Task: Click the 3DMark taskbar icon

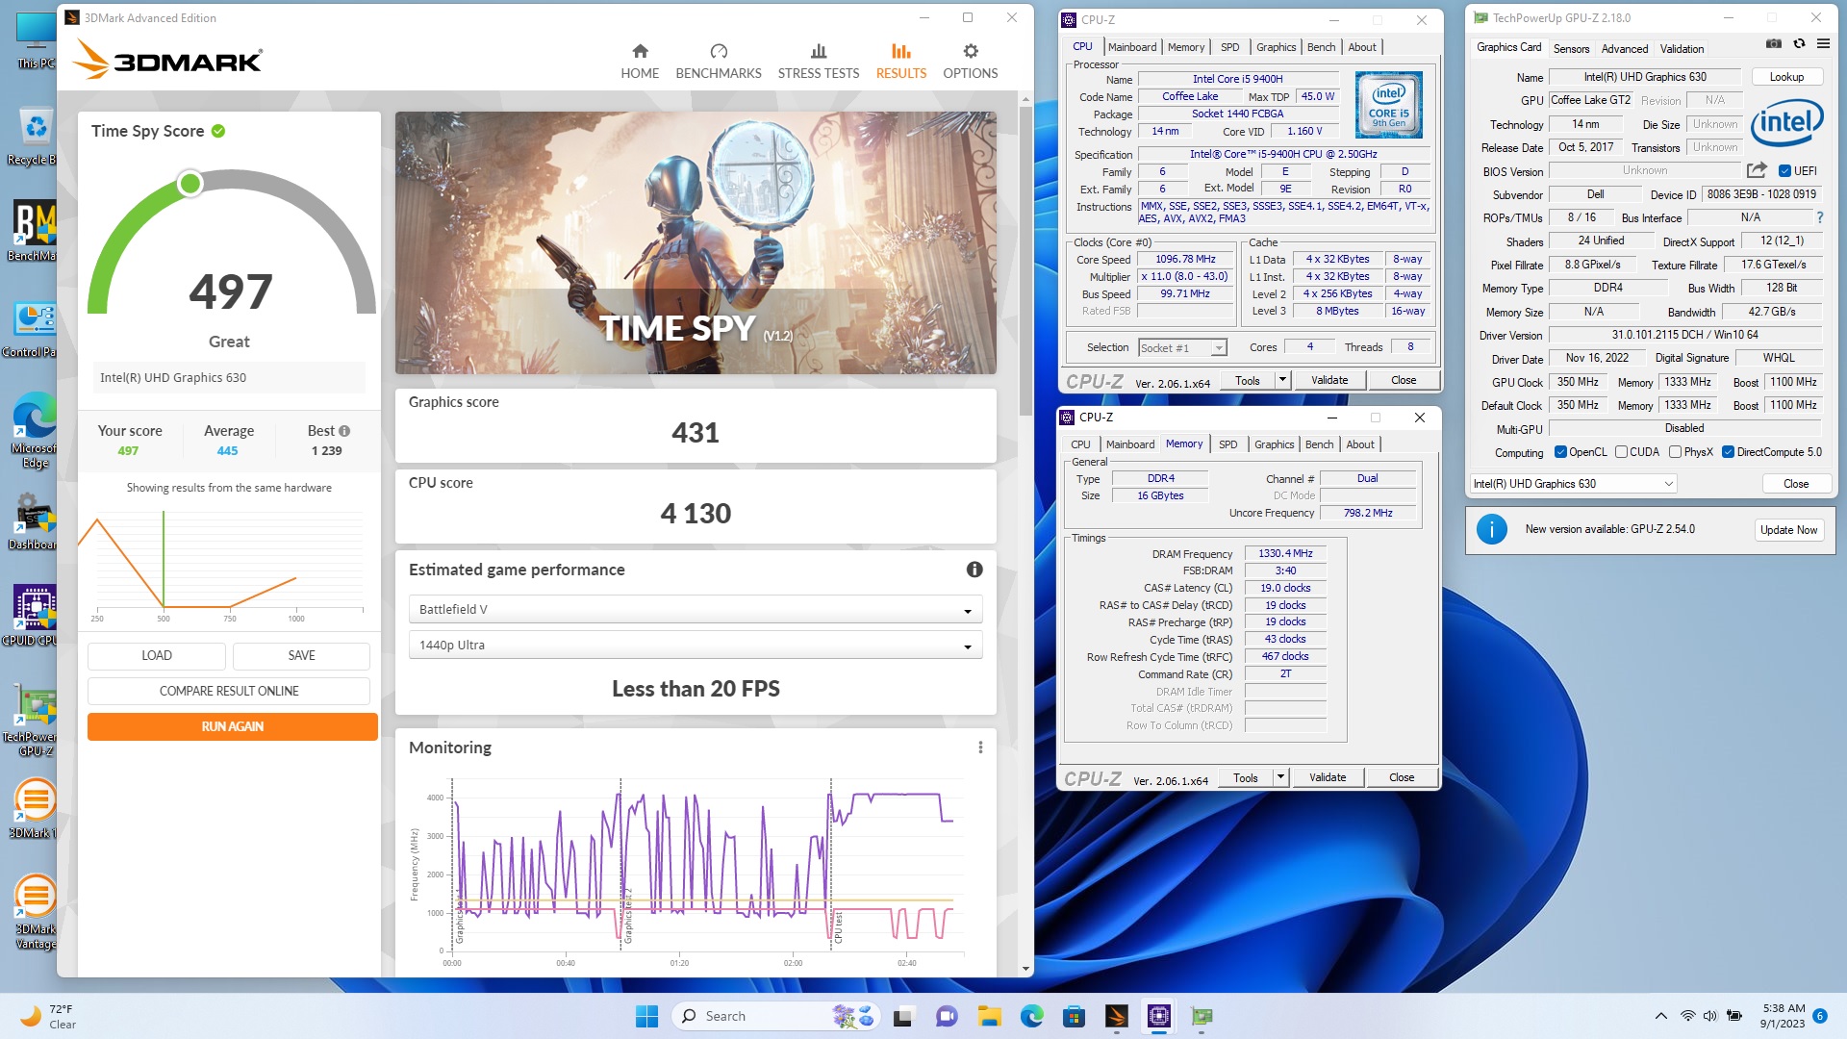Action: pyautogui.click(x=1117, y=1016)
